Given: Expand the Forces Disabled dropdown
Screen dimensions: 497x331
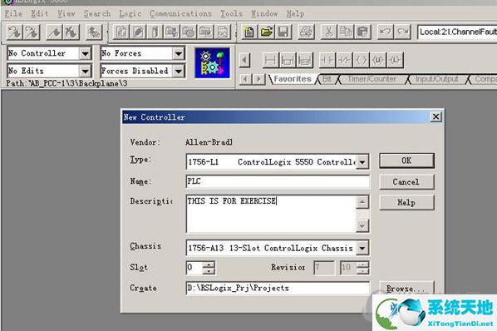Looking at the screenshot, I should pos(179,71).
